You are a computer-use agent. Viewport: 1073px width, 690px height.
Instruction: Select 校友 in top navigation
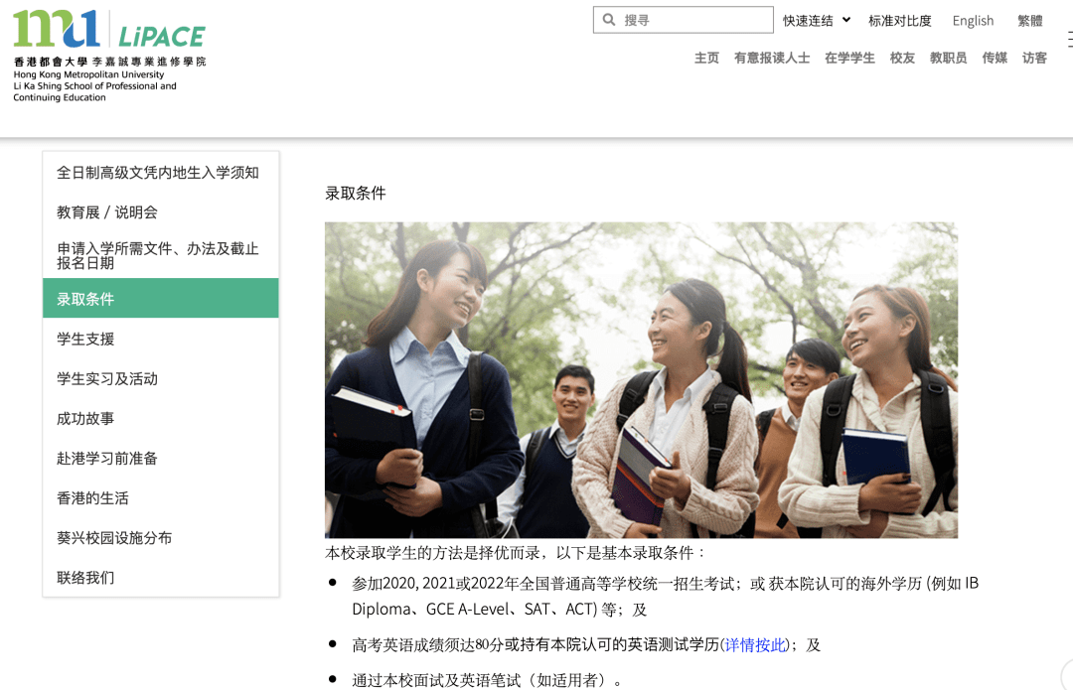click(902, 59)
